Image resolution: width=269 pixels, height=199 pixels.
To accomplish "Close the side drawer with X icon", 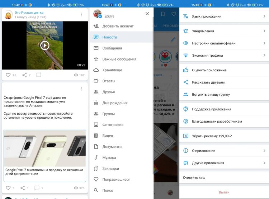I will click(x=147, y=14).
